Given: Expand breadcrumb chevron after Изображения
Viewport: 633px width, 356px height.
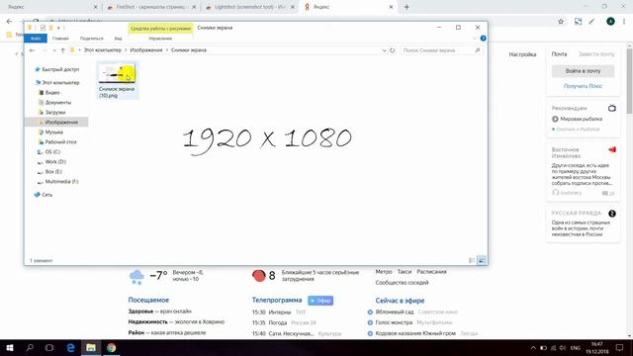Looking at the screenshot, I should pyautogui.click(x=167, y=50).
